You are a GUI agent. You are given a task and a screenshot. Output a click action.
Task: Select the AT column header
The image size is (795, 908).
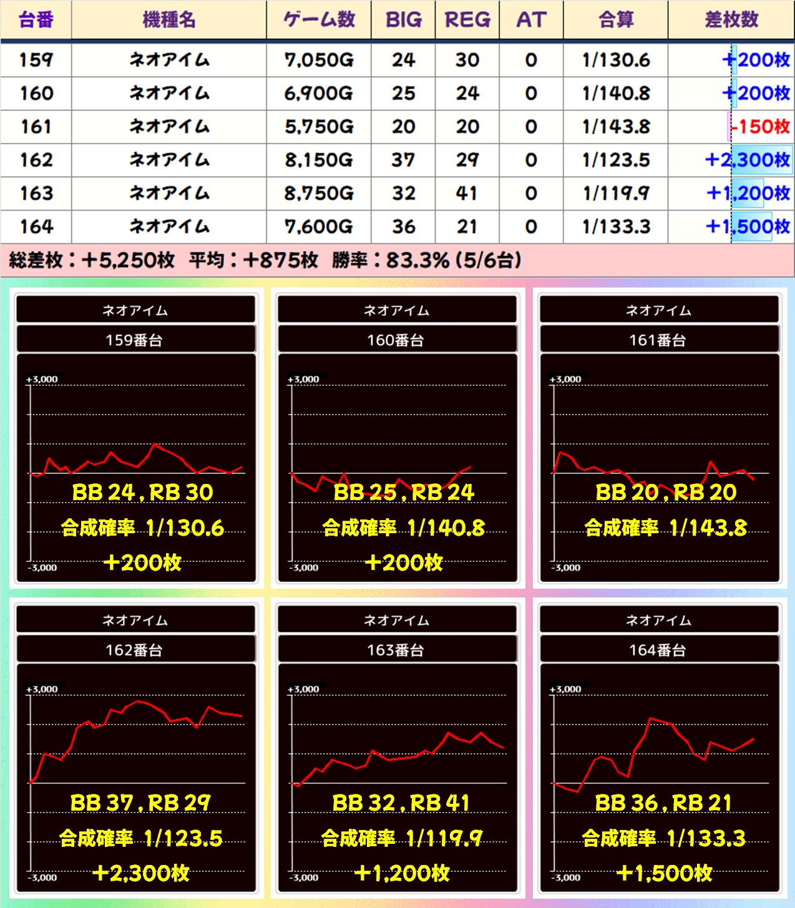531,20
